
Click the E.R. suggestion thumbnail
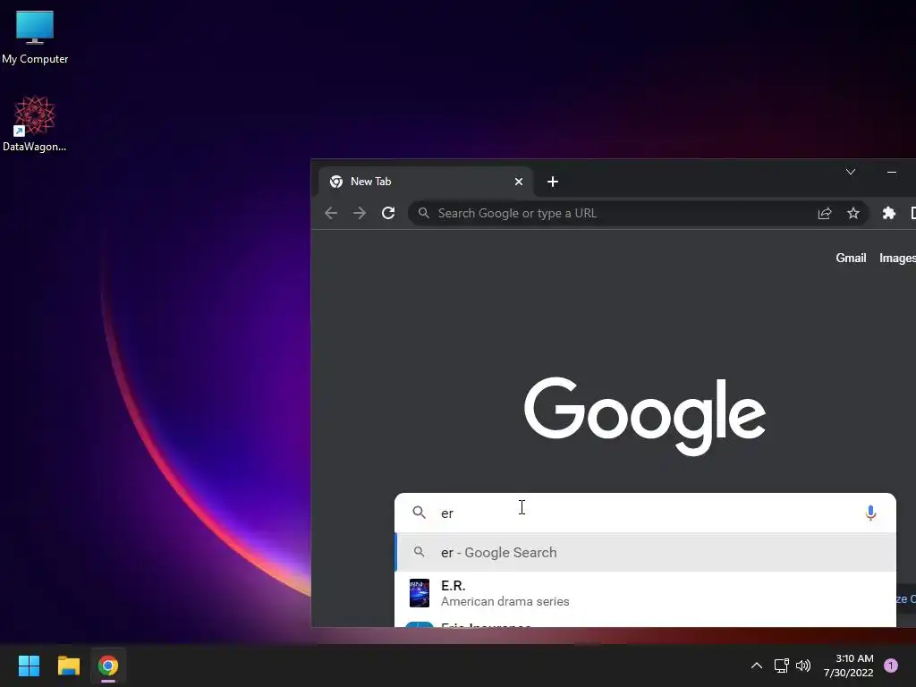point(420,593)
